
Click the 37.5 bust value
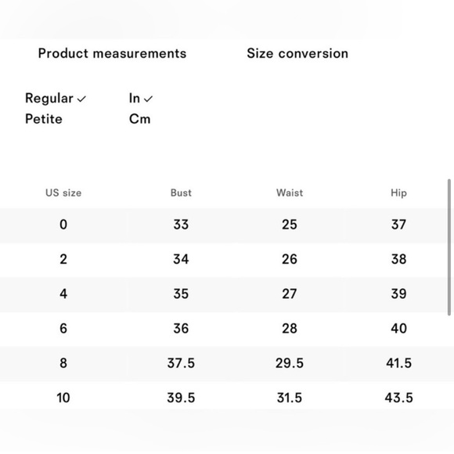click(181, 363)
